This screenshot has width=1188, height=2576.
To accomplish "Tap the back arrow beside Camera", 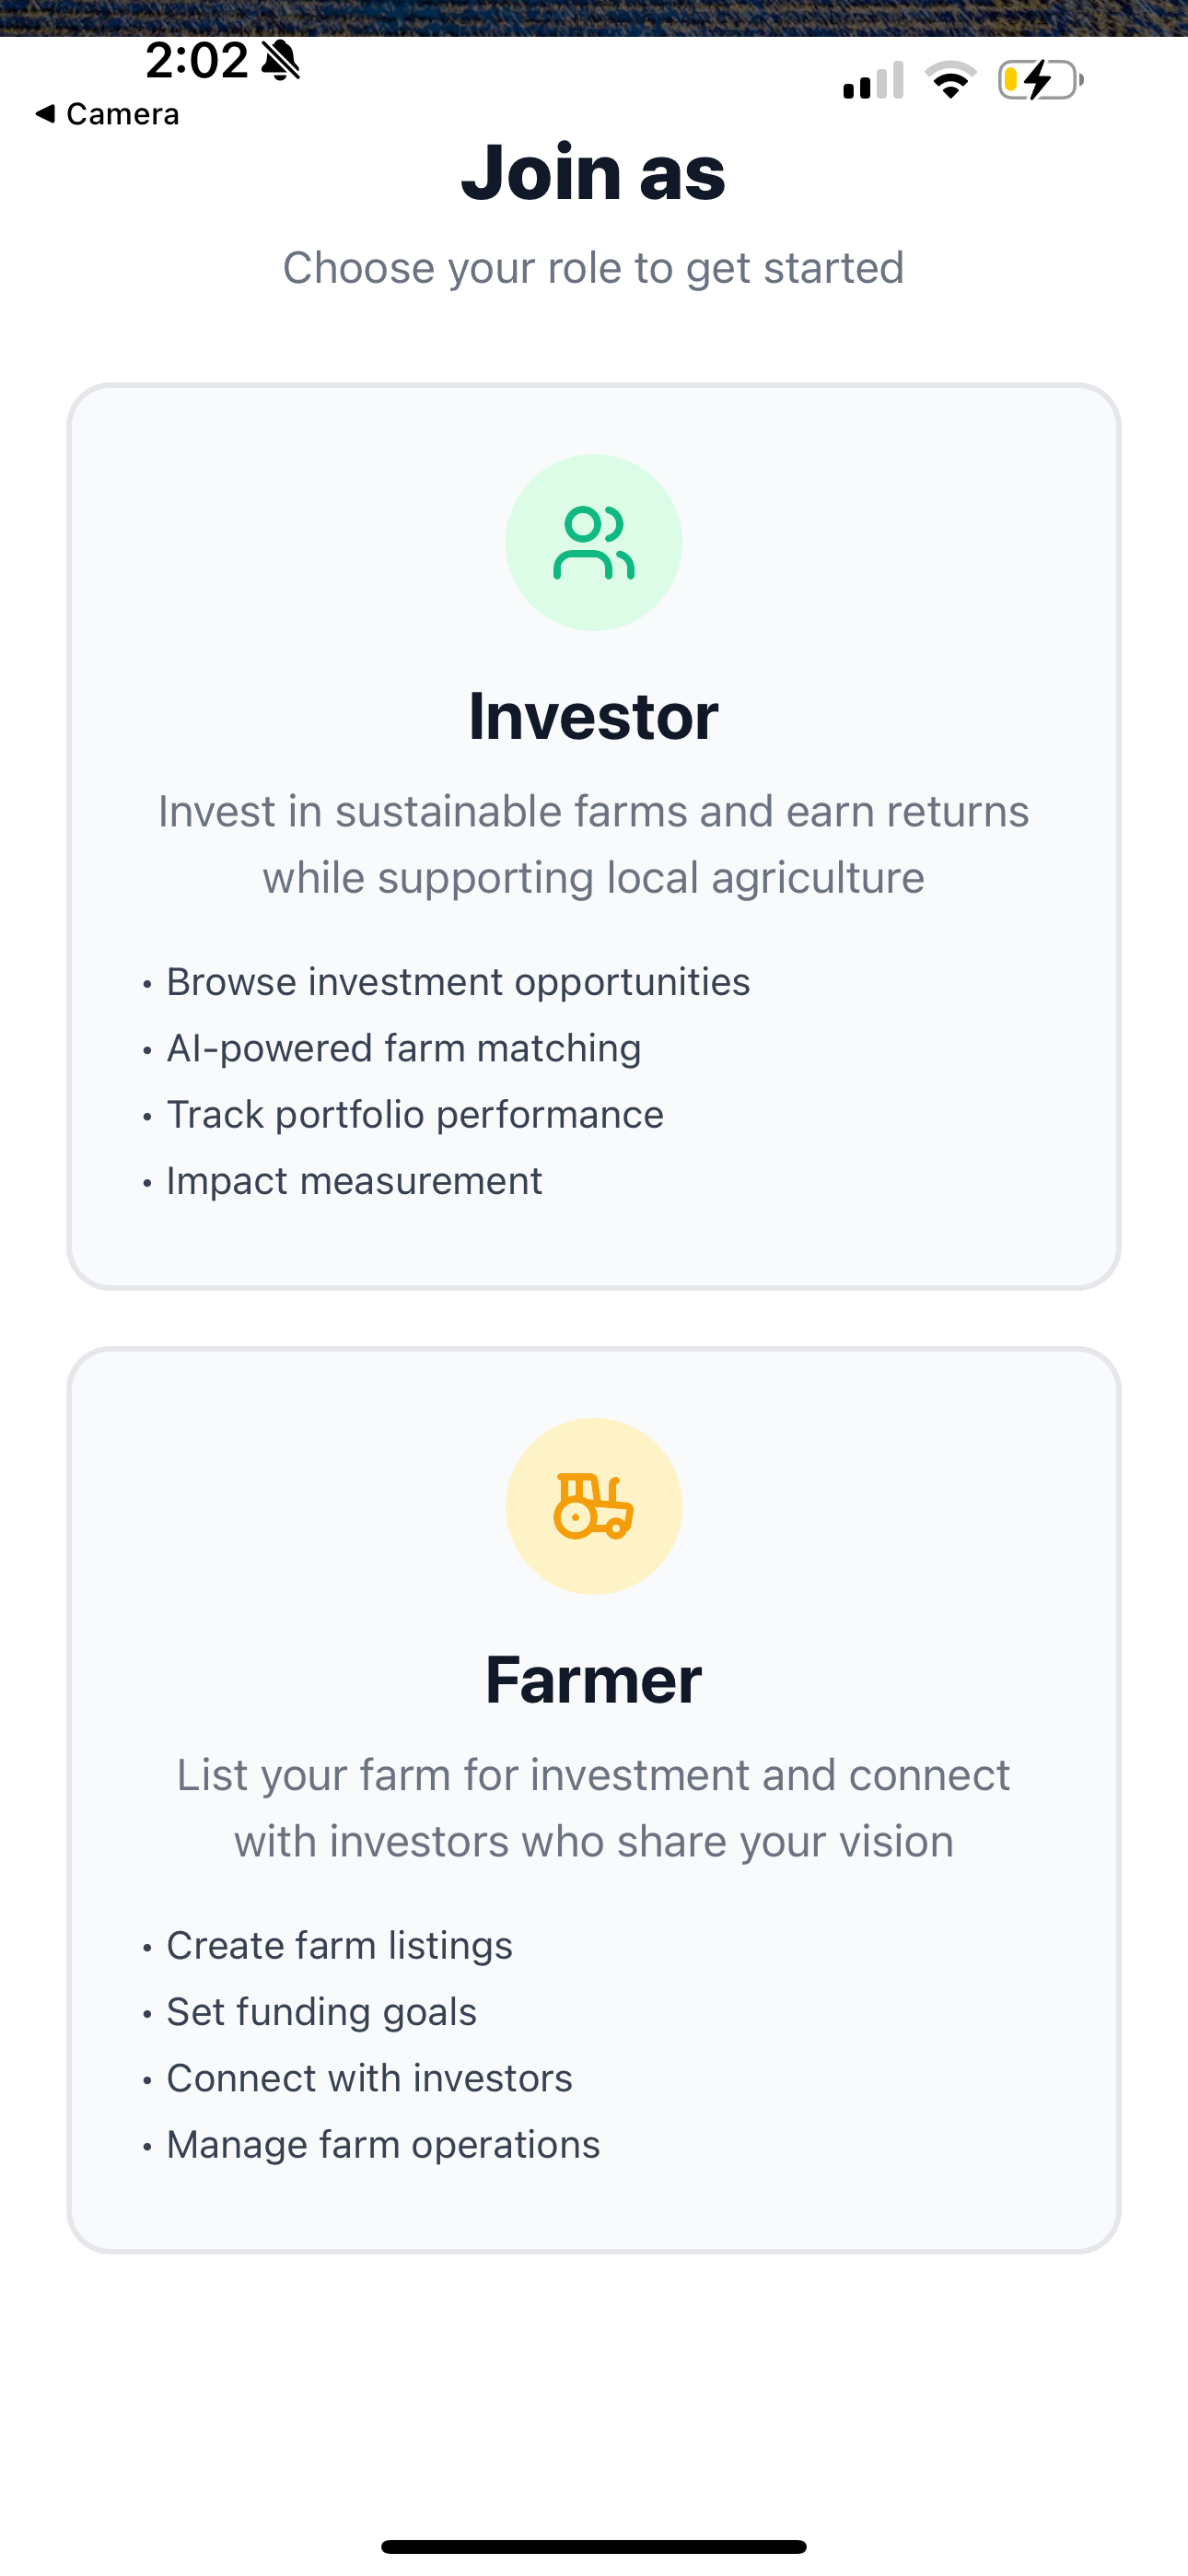I will coord(45,114).
